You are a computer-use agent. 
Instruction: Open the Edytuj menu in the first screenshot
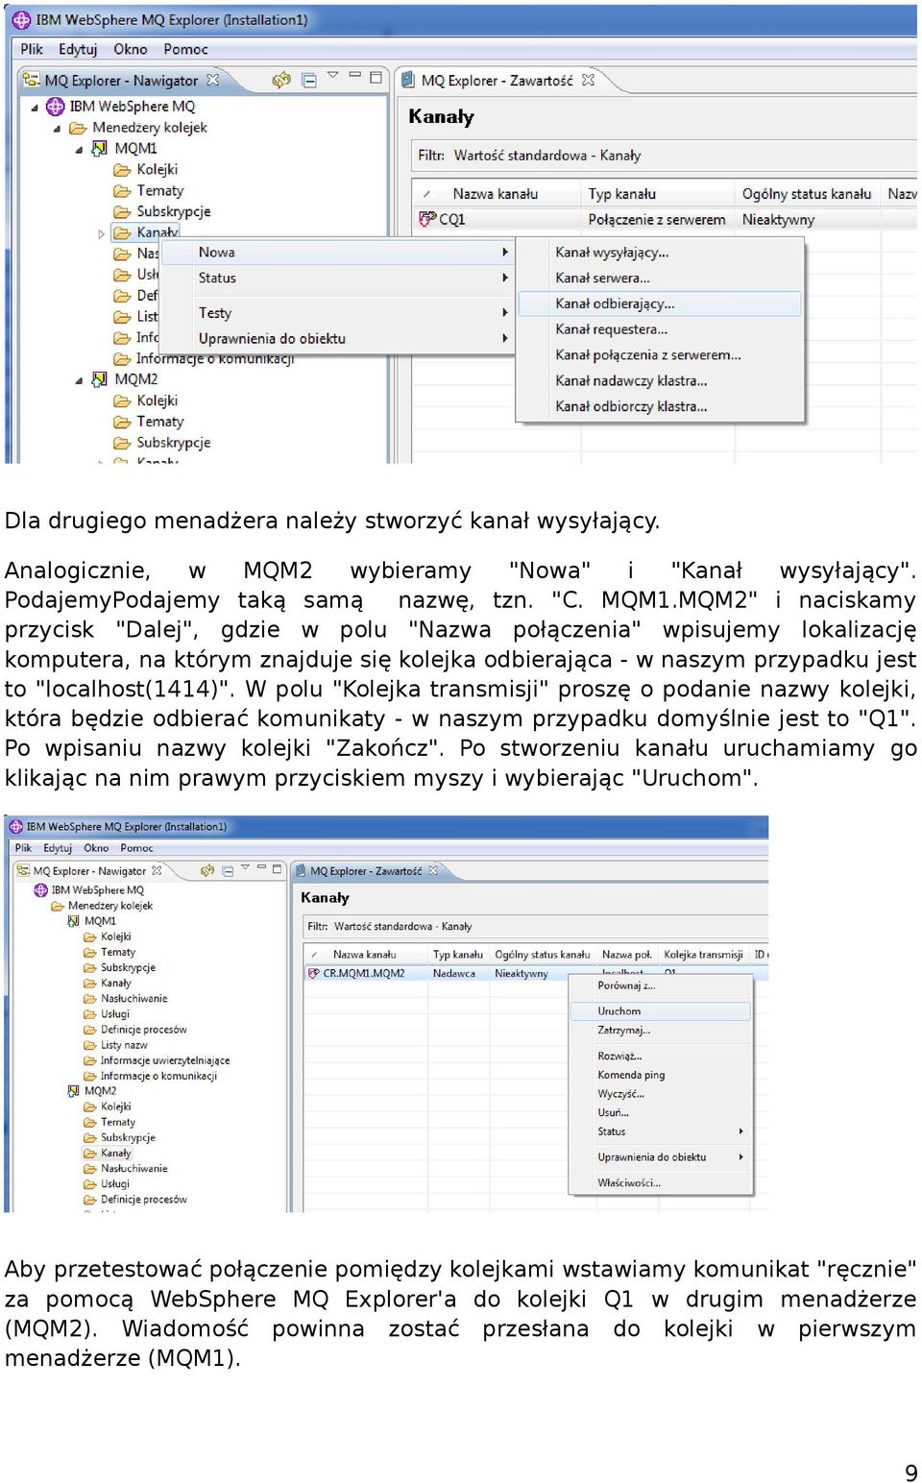click(x=78, y=49)
